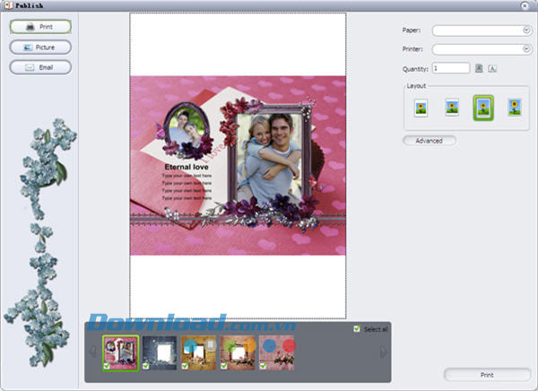Image resolution: width=538 pixels, height=391 pixels.
Task: Click the Advanced button
Action: click(430, 141)
